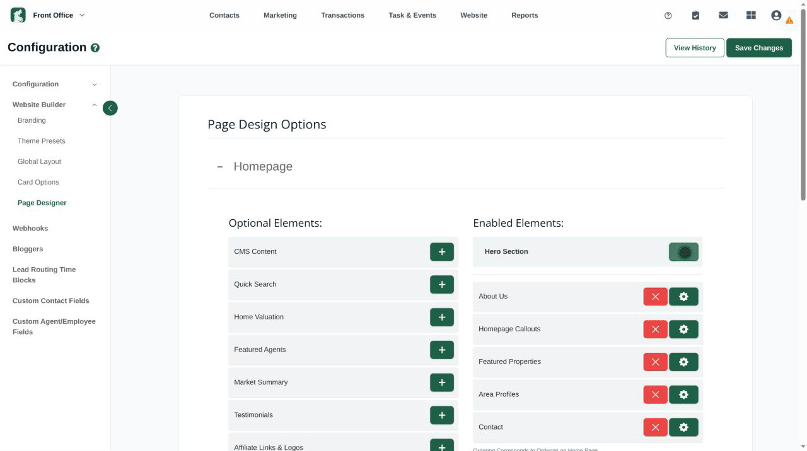This screenshot has height=451, width=807.
Task: Collapse the Homepage section
Action: (x=220, y=167)
